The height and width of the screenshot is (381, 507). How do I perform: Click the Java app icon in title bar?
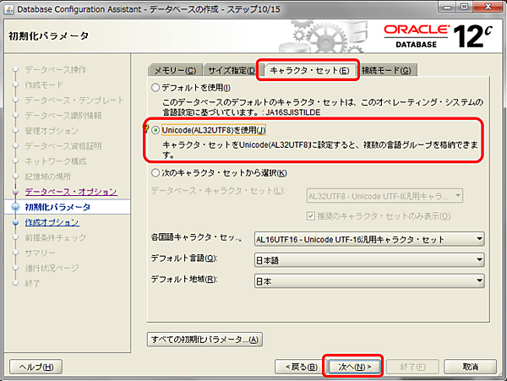pyautogui.click(x=9, y=9)
